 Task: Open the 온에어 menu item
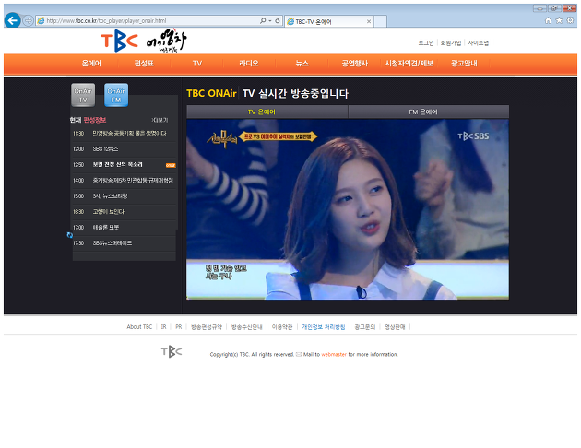click(91, 64)
